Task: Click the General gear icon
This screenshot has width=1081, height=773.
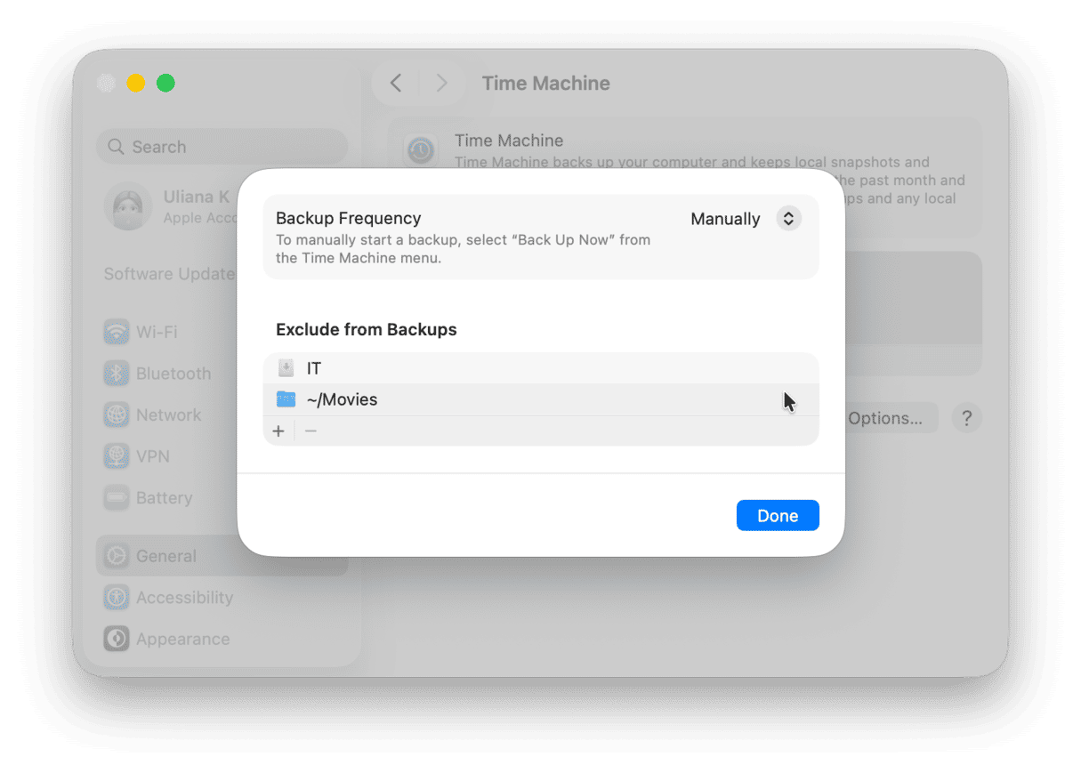Action: [116, 555]
